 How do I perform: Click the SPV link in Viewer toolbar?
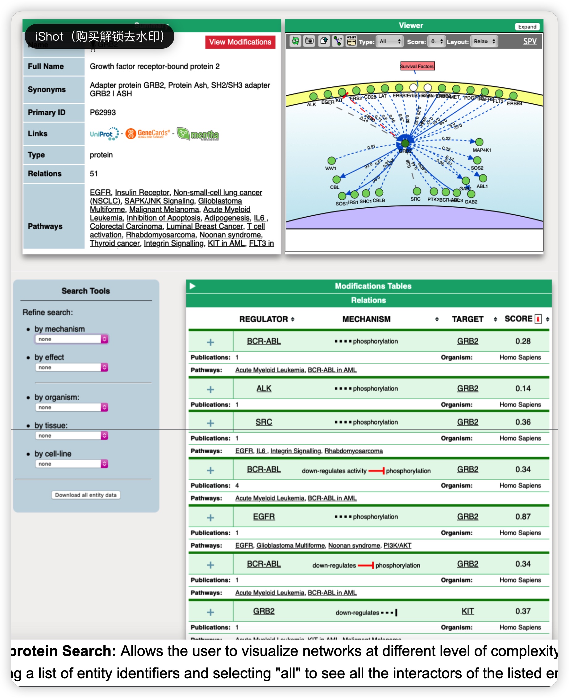(x=530, y=41)
